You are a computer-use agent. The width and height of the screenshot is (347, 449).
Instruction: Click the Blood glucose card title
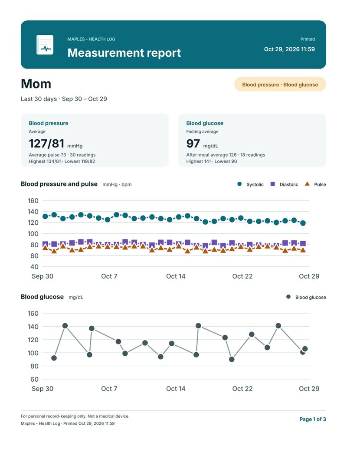[x=205, y=123]
